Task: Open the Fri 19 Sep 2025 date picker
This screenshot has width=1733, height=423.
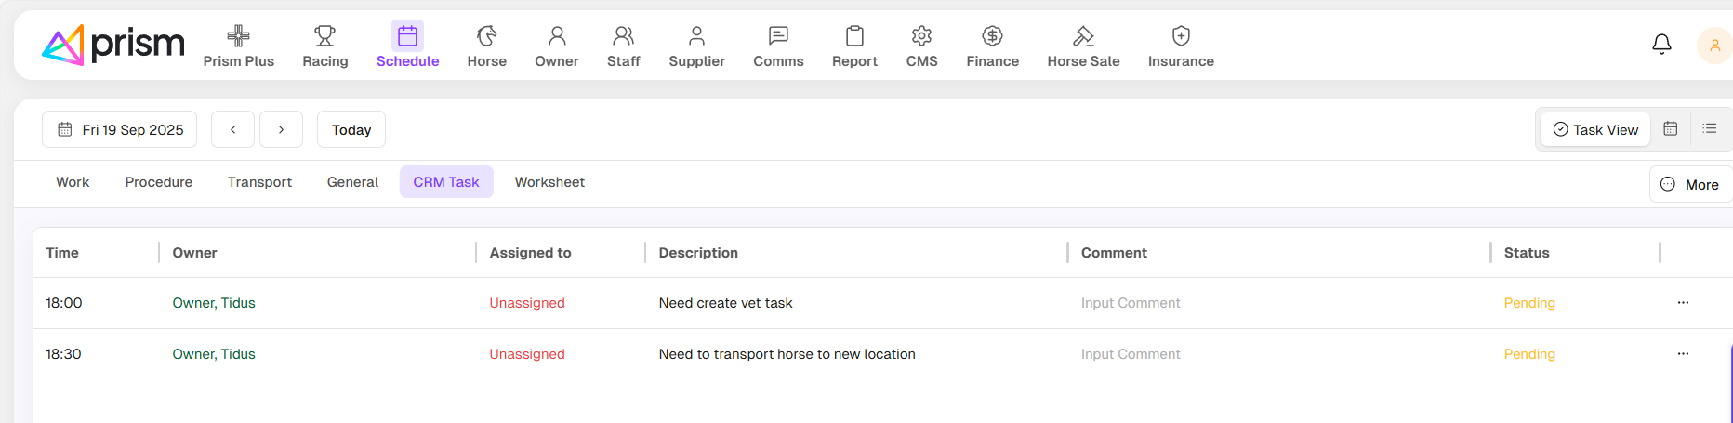Action: (x=120, y=130)
